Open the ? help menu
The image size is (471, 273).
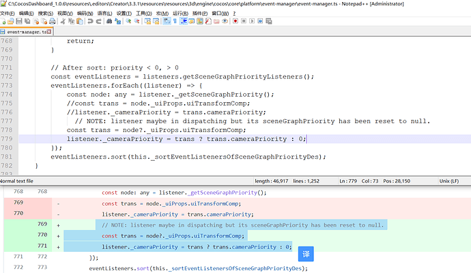234,13
